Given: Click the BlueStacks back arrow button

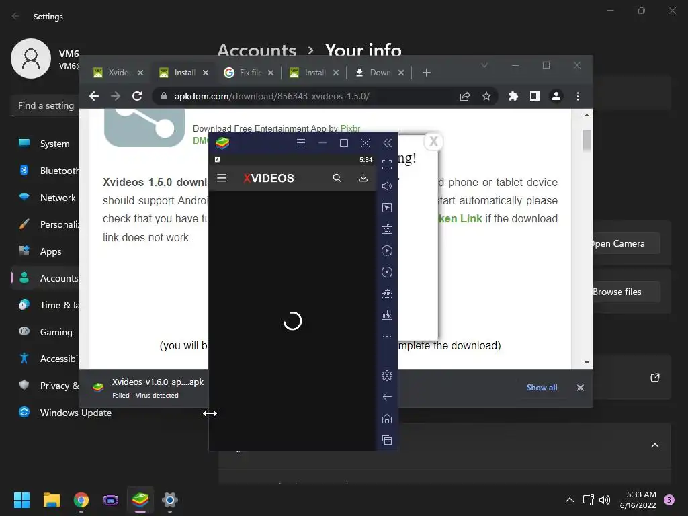Looking at the screenshot, I should [387, 397].
